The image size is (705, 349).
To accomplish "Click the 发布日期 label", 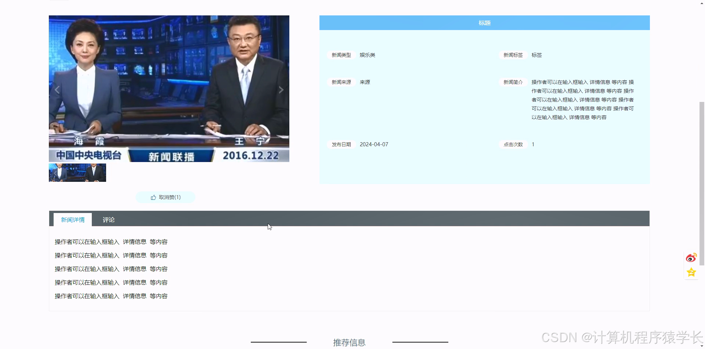I will click(341, 144).
